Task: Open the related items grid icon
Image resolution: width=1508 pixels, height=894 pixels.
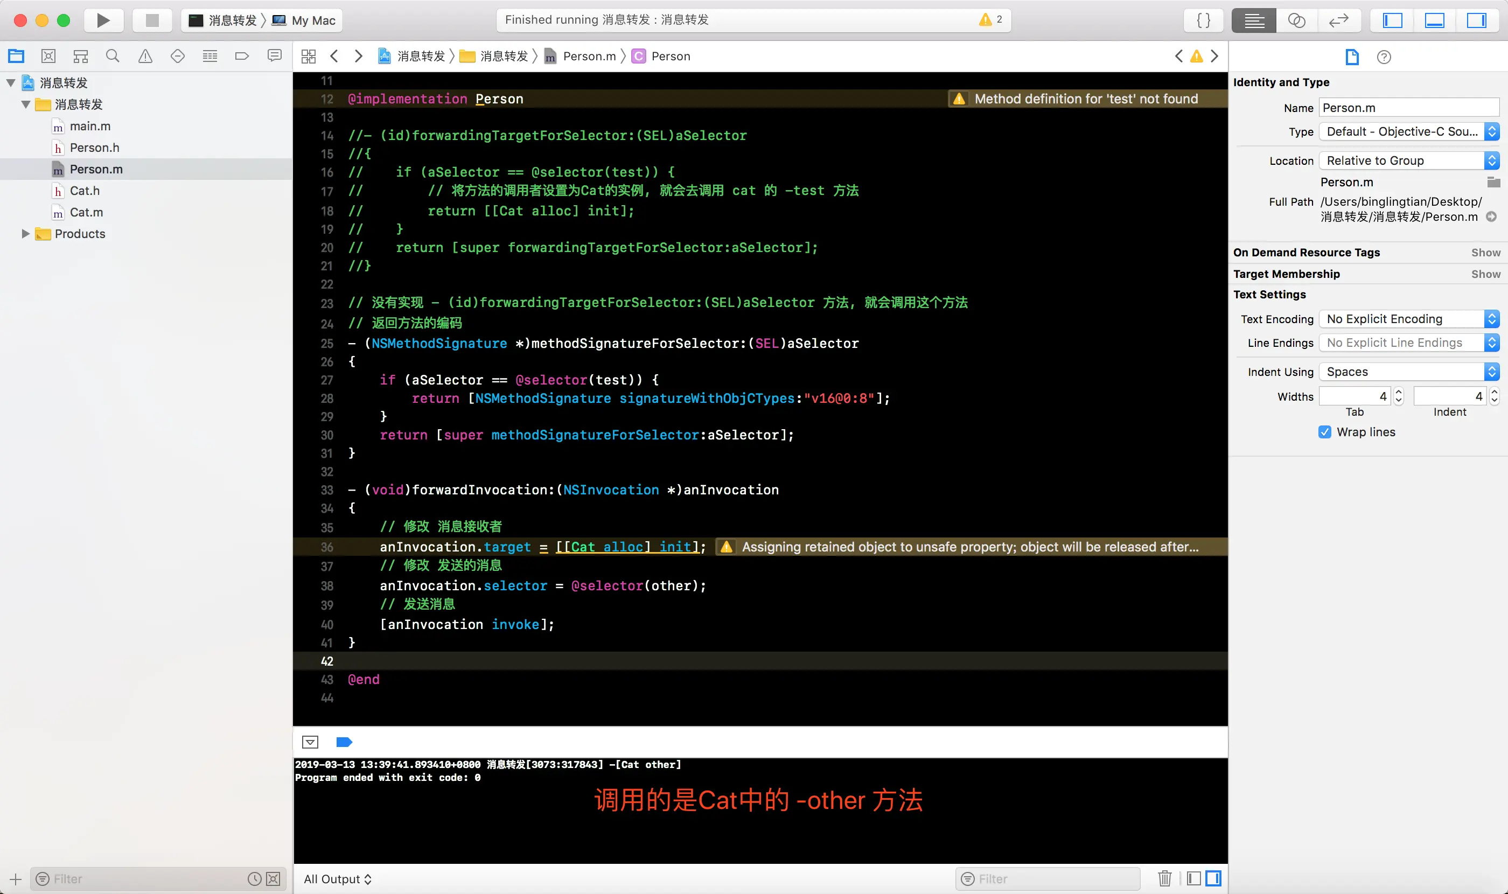Action: point(309,56)
